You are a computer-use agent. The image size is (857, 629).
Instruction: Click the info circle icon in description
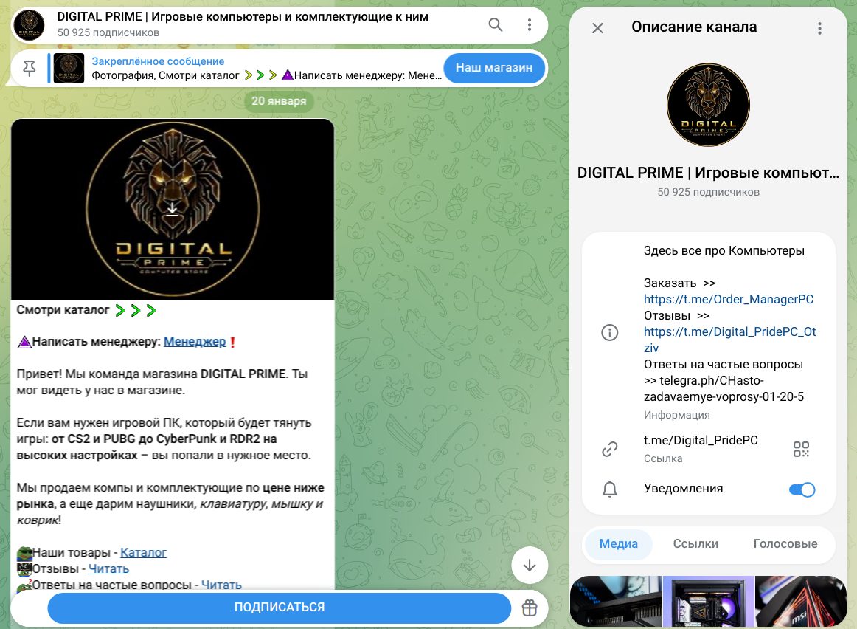pos(609,332)
